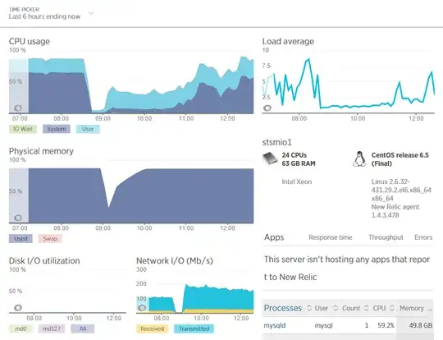The height and width of the screenshot is (340, 443).
Task: Sort process table by Count column
Action: (351, 308)
